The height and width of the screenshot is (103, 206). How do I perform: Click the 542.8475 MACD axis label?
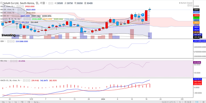(197, 79)
